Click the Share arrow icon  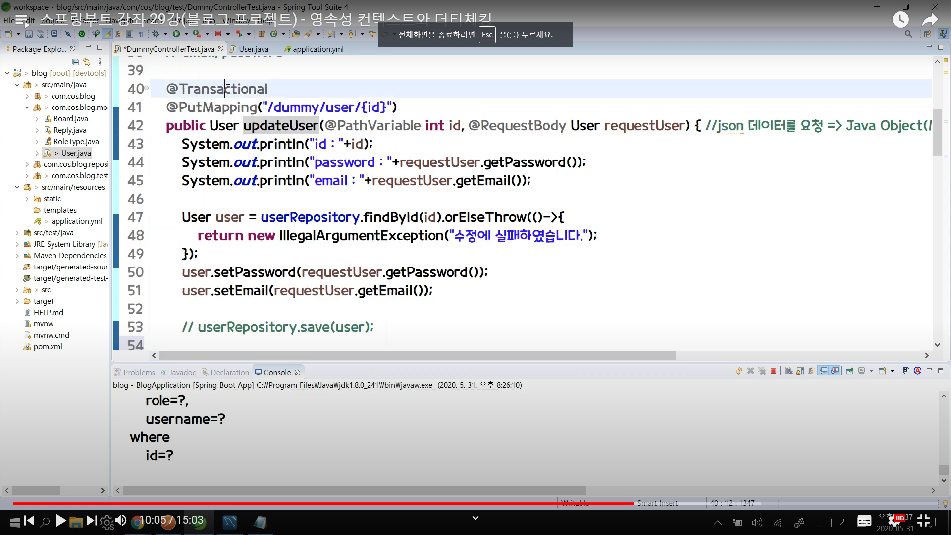pyautogui.click(x=930, y=20)
